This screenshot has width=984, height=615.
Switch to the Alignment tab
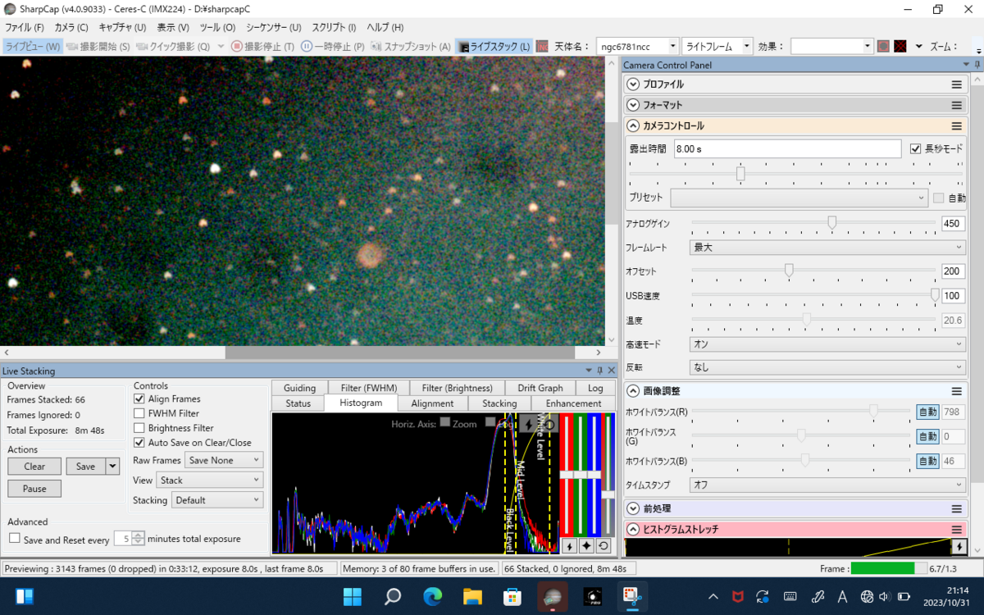[x=432, y=403]
